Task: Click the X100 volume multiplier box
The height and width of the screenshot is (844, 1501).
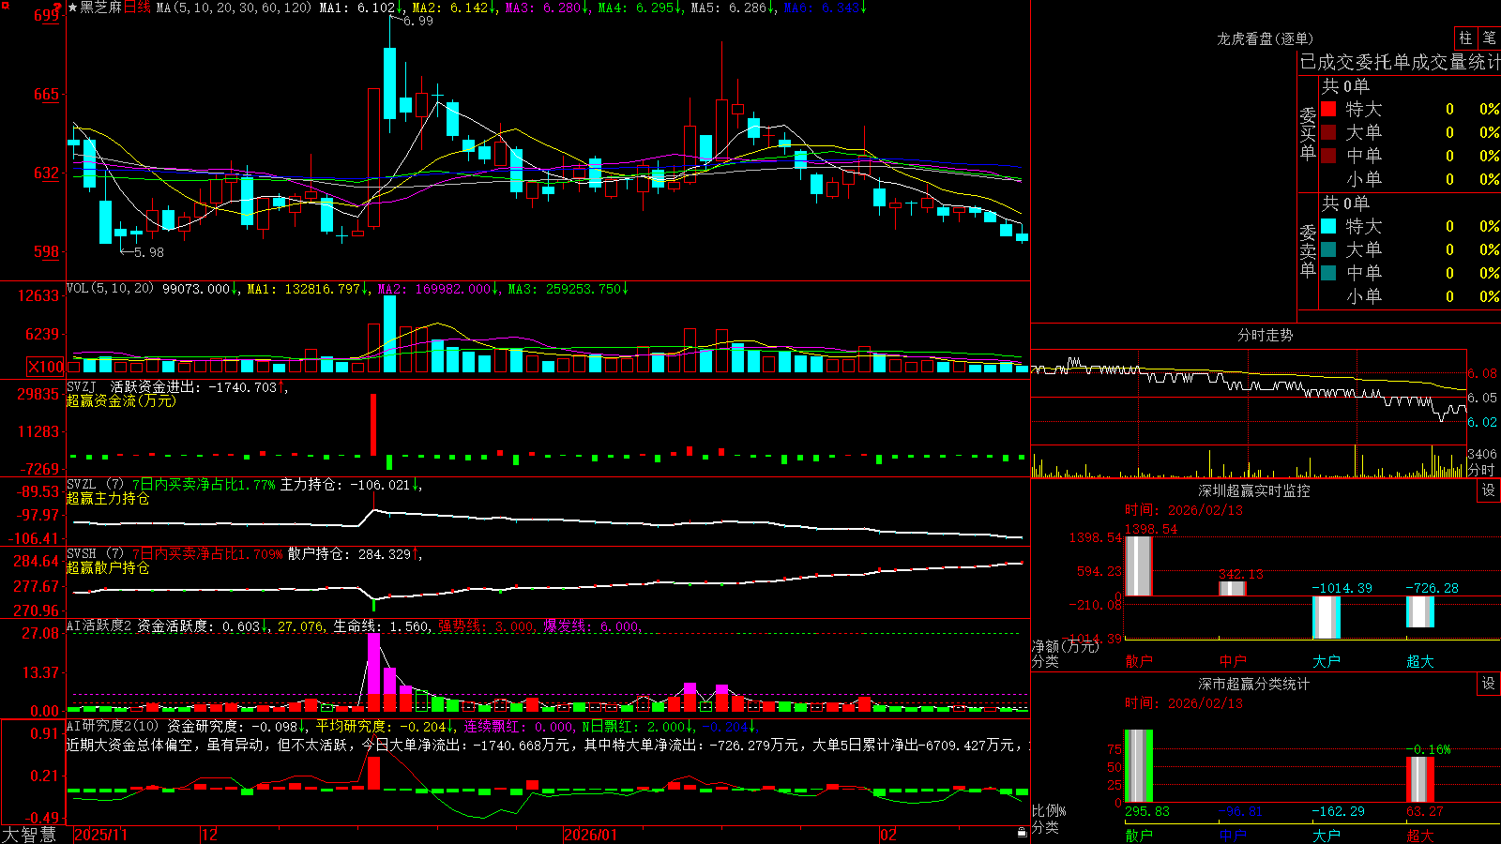Action: pos(45,367)
